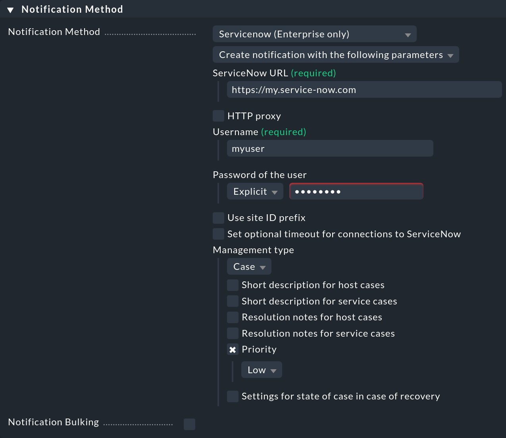Screen dimensions: 506x438
Task: Uncheck the Priority checkbox
Action: (x=233, y=349)
